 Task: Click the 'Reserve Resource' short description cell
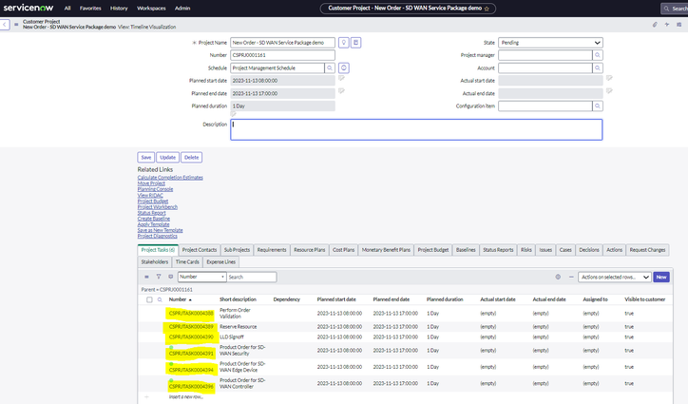click(x=239, y=327)
